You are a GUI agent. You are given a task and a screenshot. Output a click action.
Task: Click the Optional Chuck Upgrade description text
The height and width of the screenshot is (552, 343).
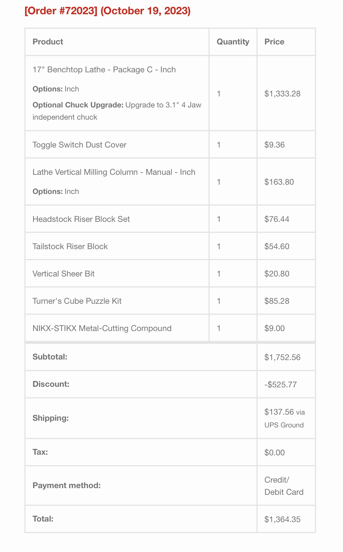pos(117,111)
